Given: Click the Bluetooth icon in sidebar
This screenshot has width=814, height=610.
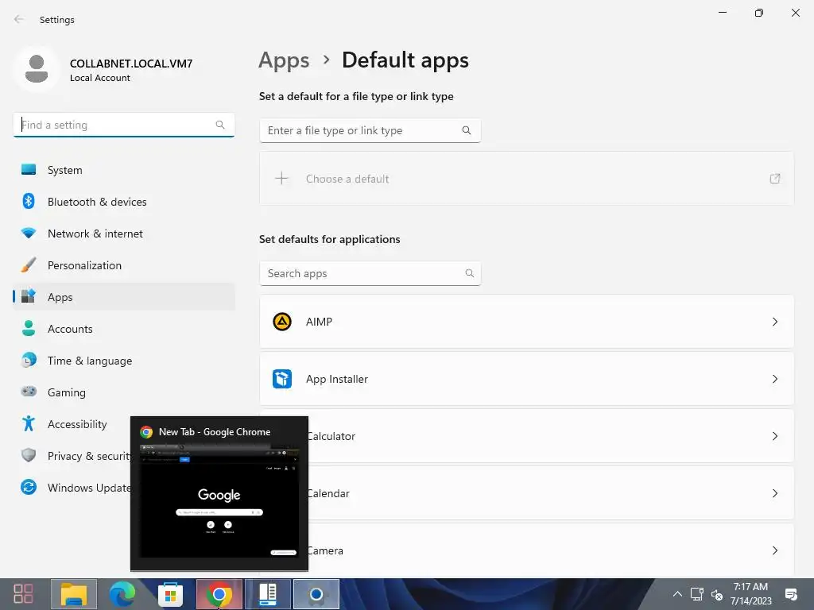Looking at the screenshot, I should click(x=29, y=201).
